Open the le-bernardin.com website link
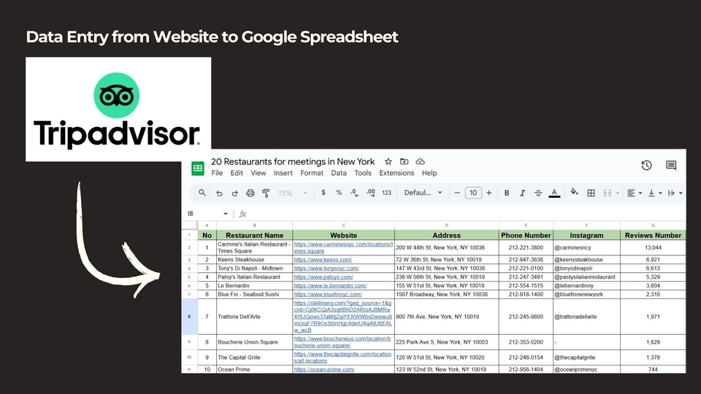The width and height of the screenshot is (701, 394). tap(330, 285)
